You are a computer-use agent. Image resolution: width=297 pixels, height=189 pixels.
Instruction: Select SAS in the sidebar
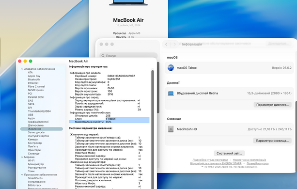tap(31, 101)
